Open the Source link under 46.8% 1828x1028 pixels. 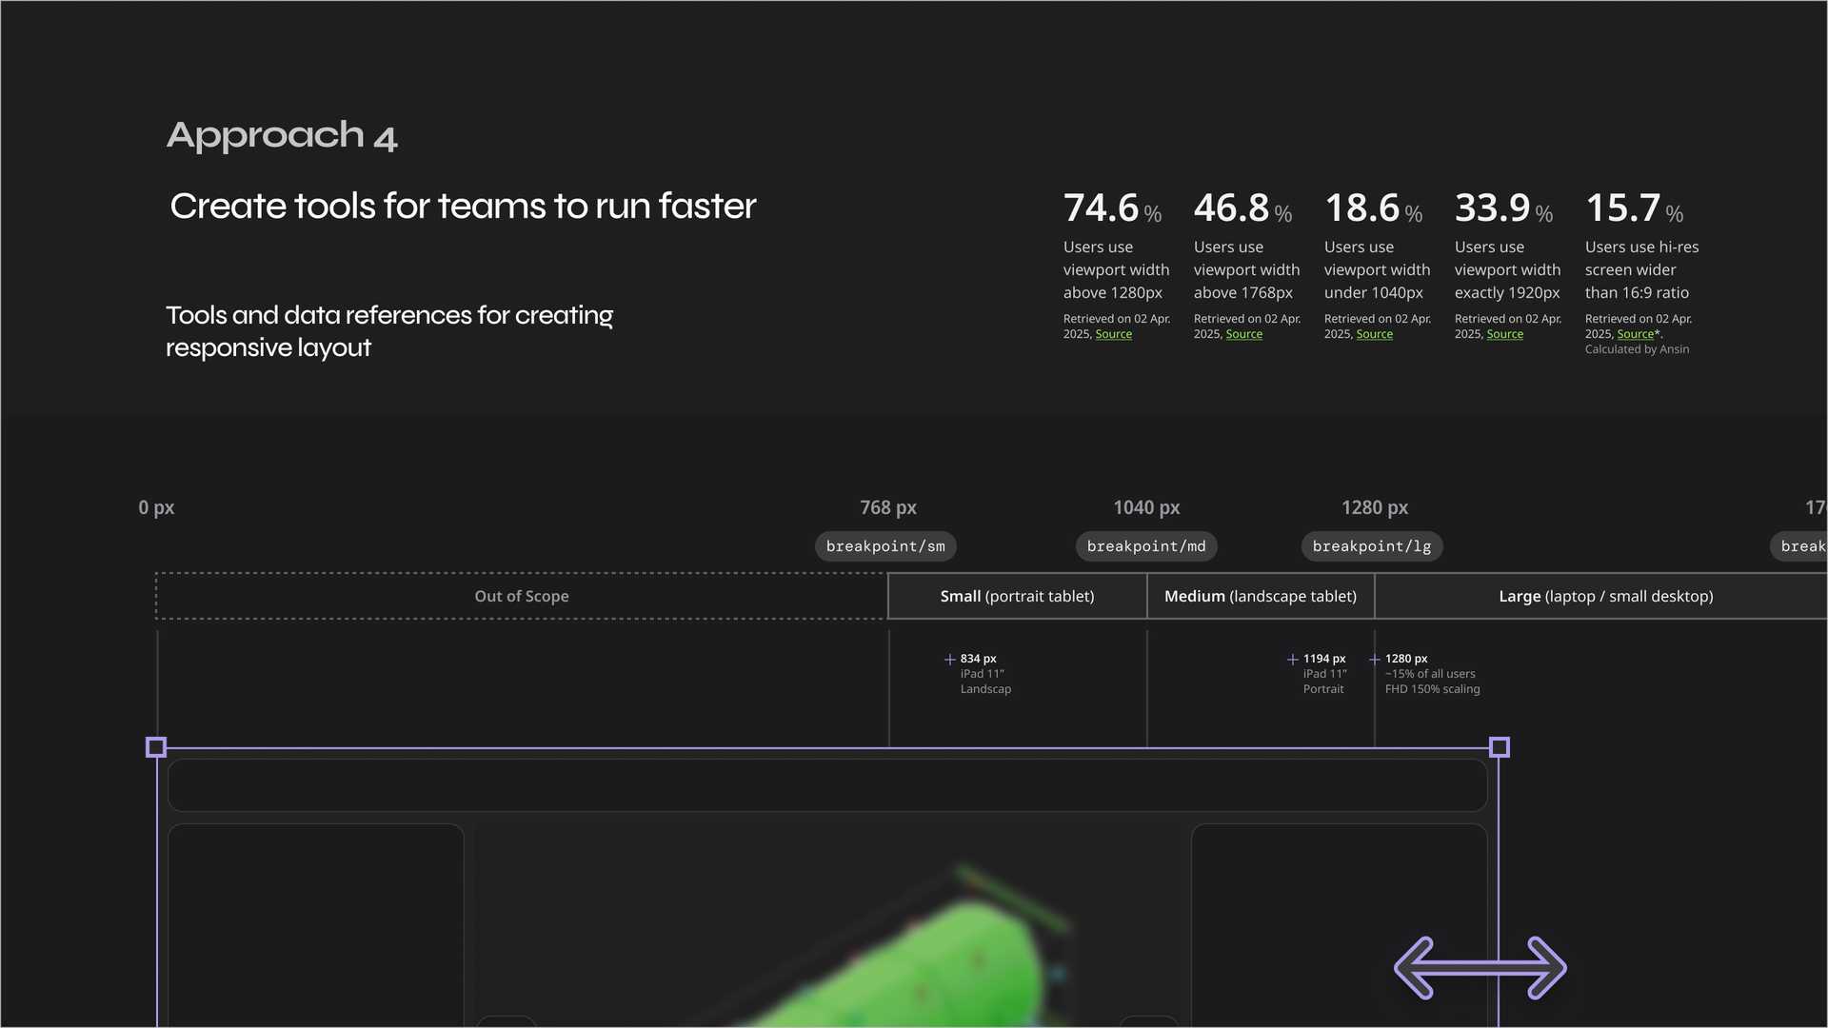tap(1243, 334)
